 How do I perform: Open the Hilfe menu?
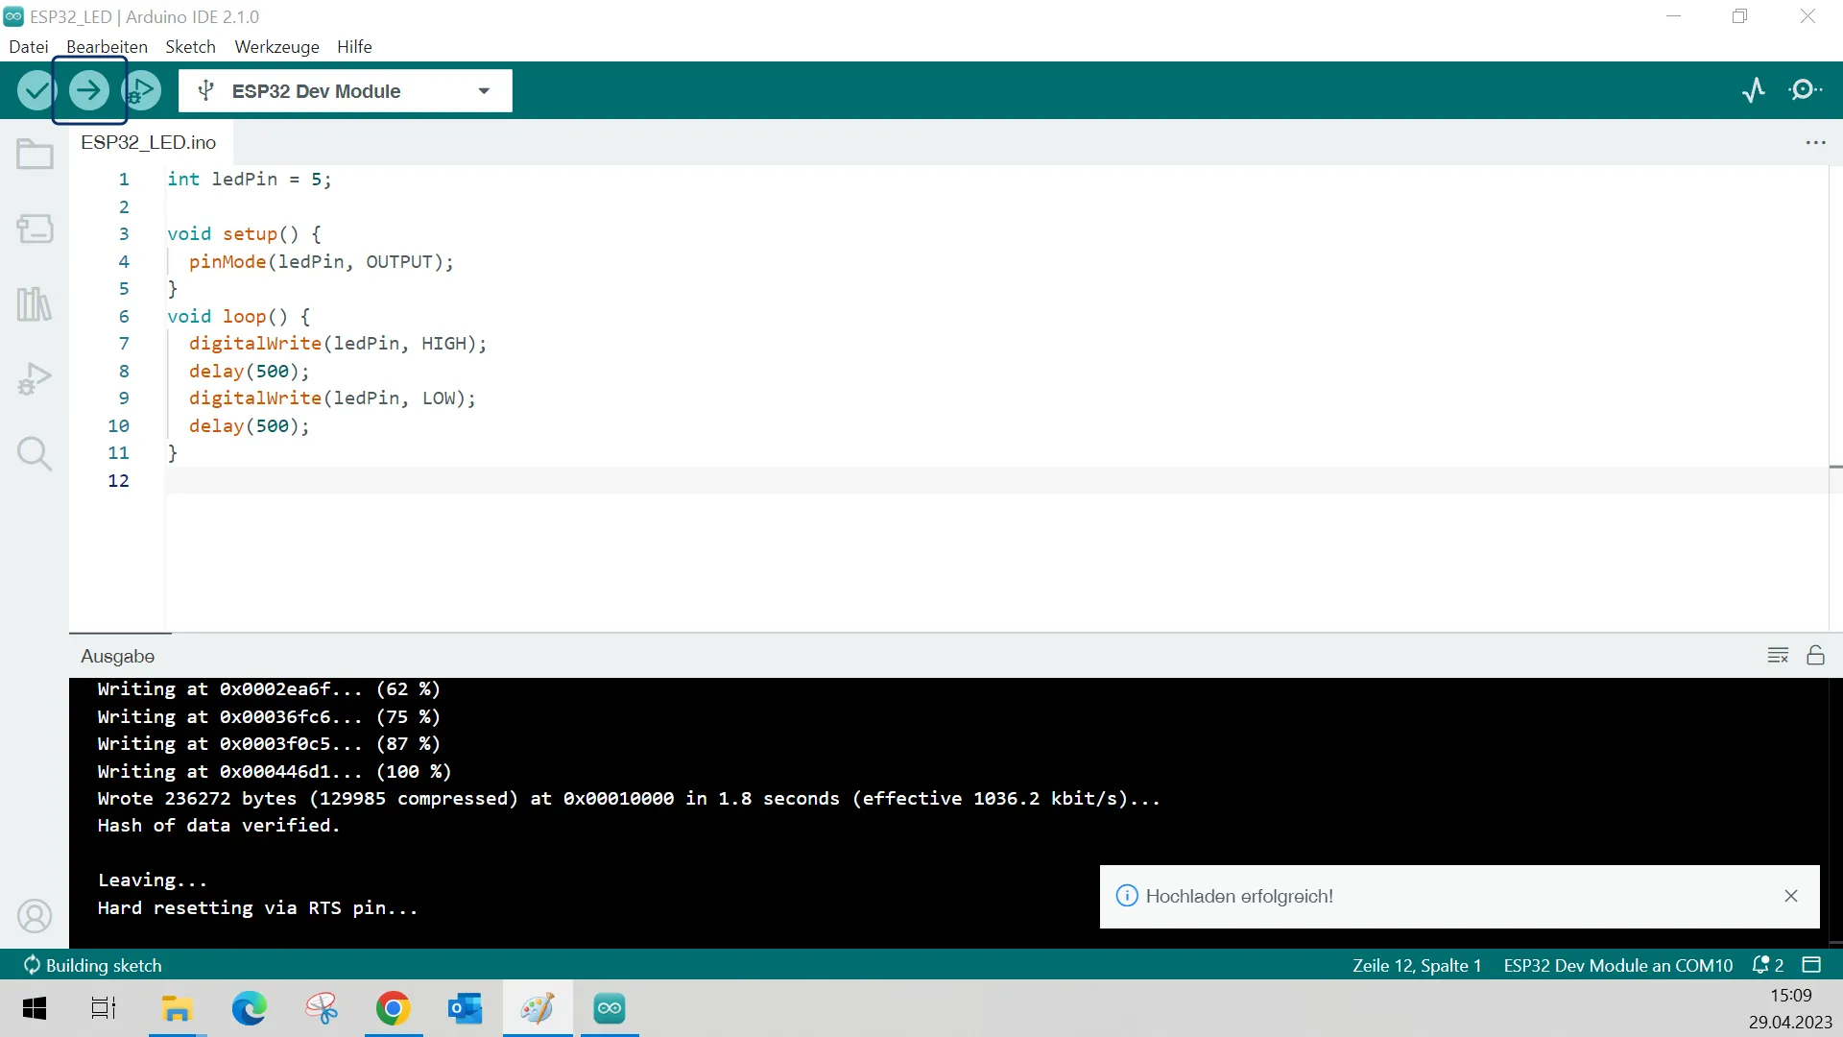(x=354, y=47)
